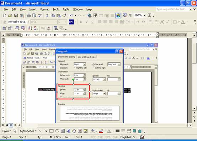Click the Save icon in toolbar

click(16, 15)
